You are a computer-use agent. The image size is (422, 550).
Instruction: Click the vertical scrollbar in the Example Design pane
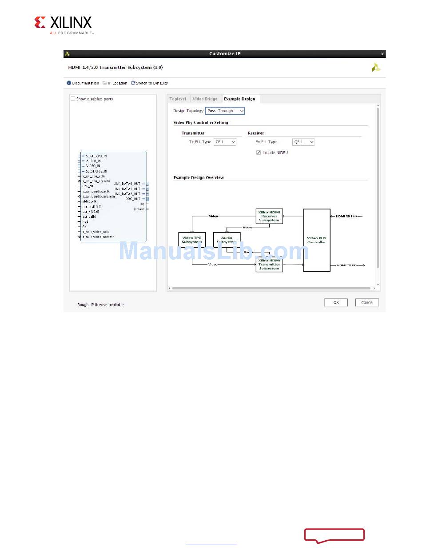(x=378, y=187)
